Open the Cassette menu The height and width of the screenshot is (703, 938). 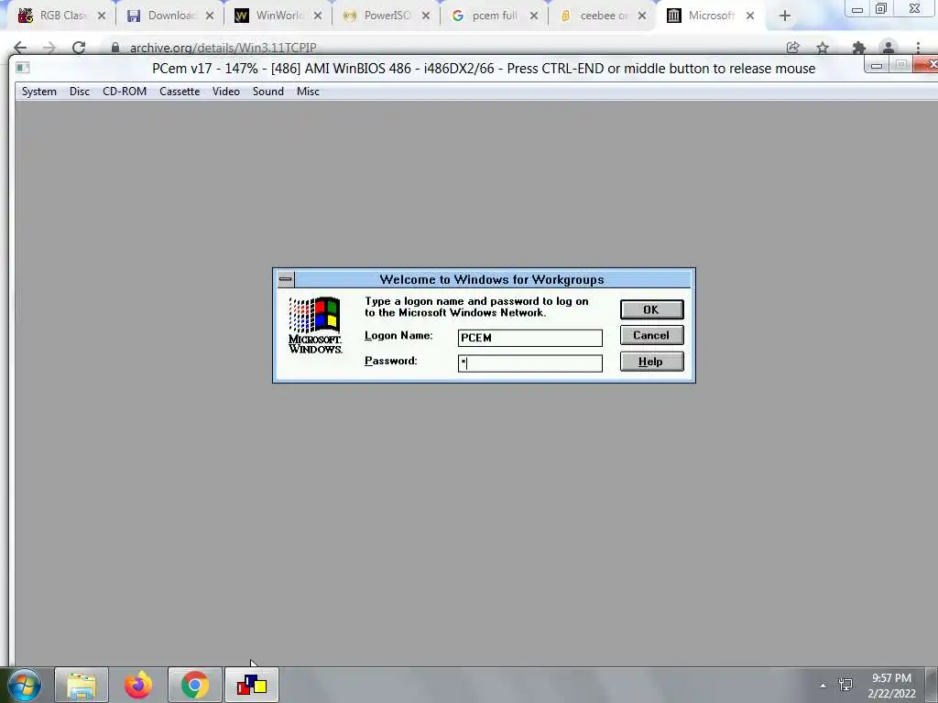[x=180, y=92]
